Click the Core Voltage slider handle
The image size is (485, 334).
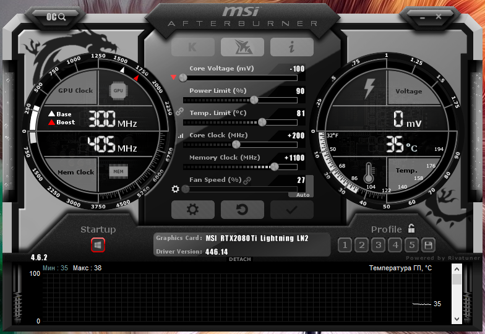pyautogui.click(x=183, y=77)
